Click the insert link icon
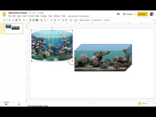The image size is (156, 117). (63, 20)
